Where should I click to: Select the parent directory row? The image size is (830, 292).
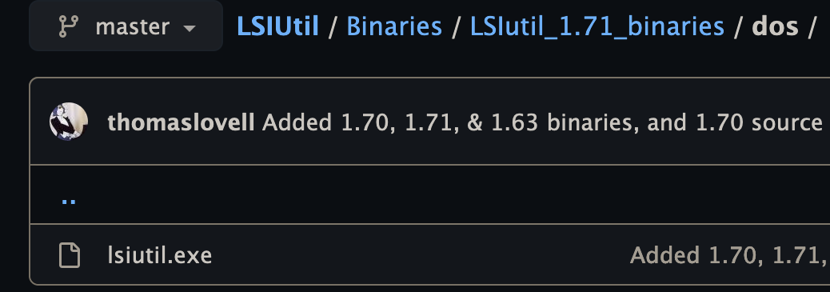tap(430, 194)
